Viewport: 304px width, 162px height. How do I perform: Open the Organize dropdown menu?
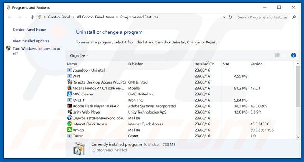79,56
